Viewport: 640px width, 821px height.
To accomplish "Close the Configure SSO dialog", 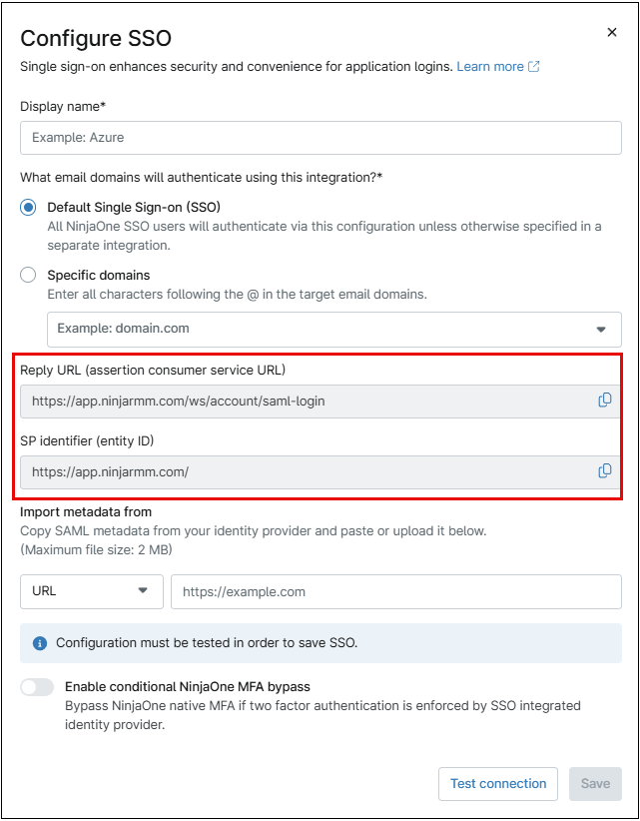I will pyautogui.click(x=612, y=31).
